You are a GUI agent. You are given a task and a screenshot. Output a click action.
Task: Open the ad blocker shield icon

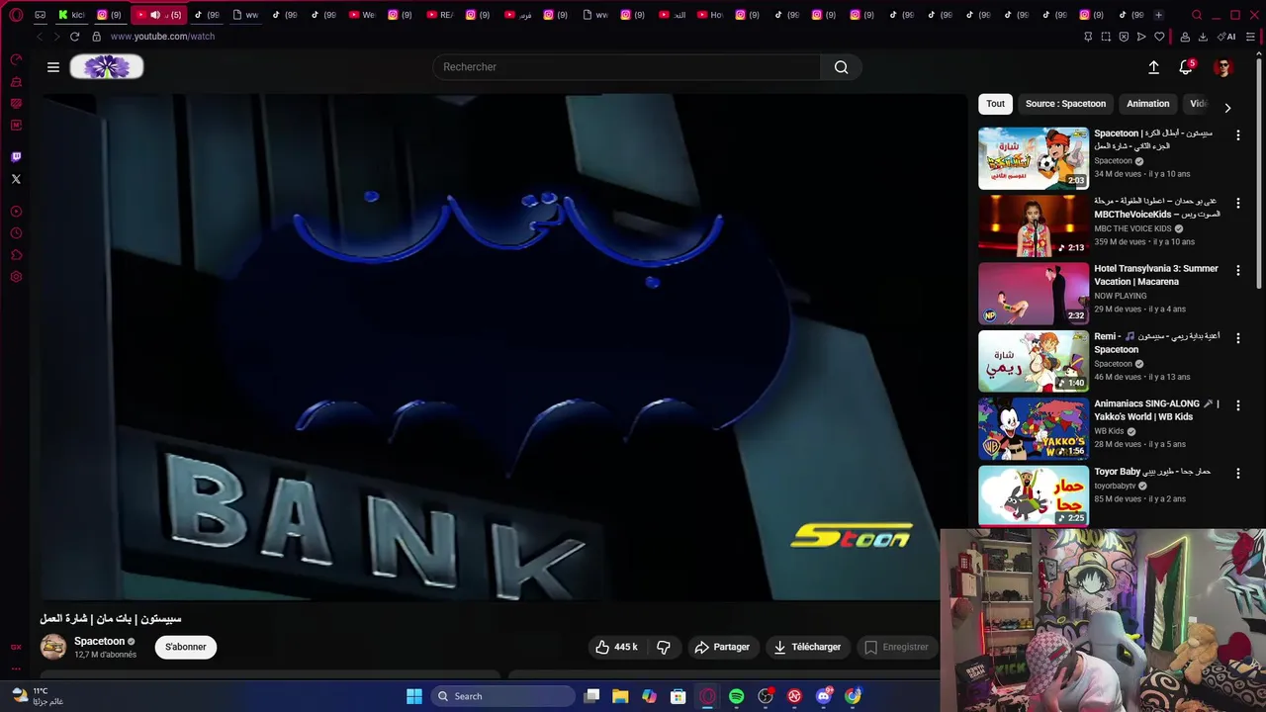click(x=1124, y=37)
